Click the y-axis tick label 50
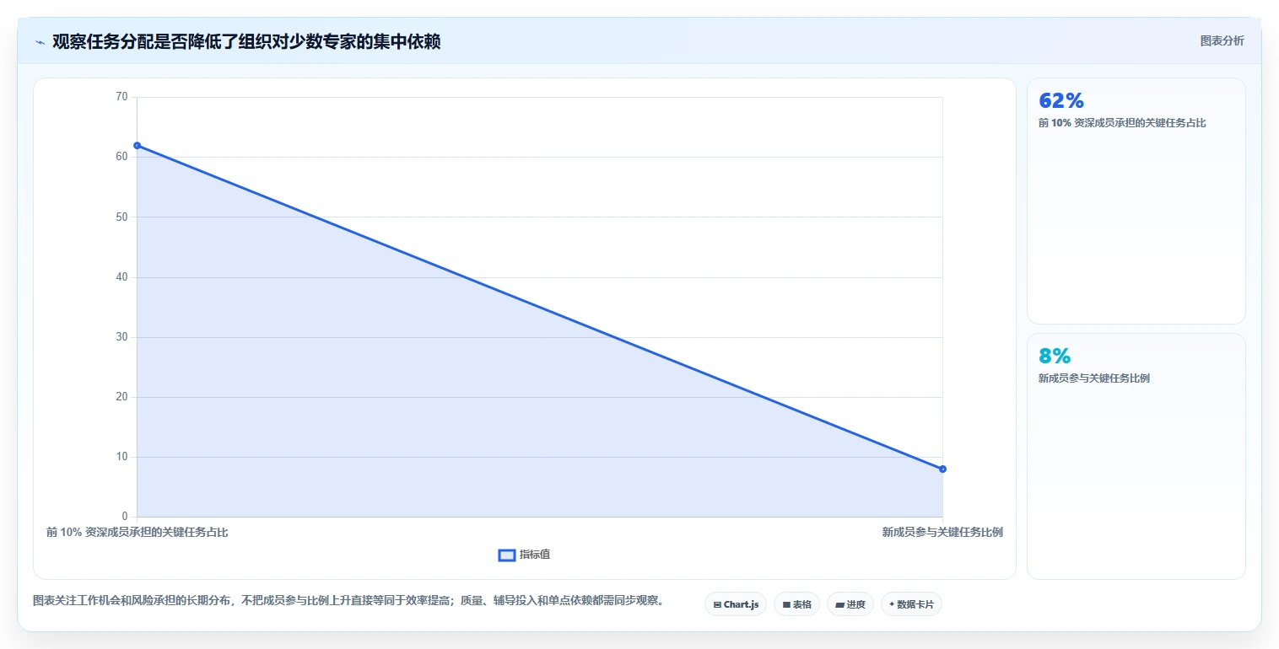 click(x=121, y=217)
